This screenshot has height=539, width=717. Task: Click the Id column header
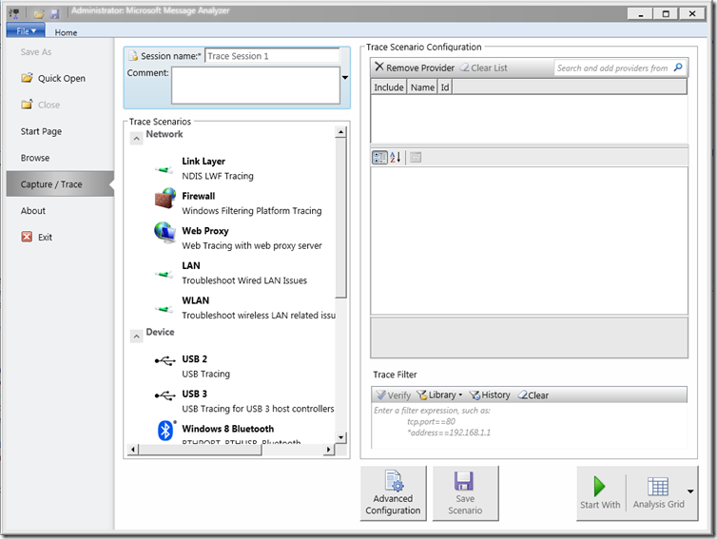pos(445,87)
